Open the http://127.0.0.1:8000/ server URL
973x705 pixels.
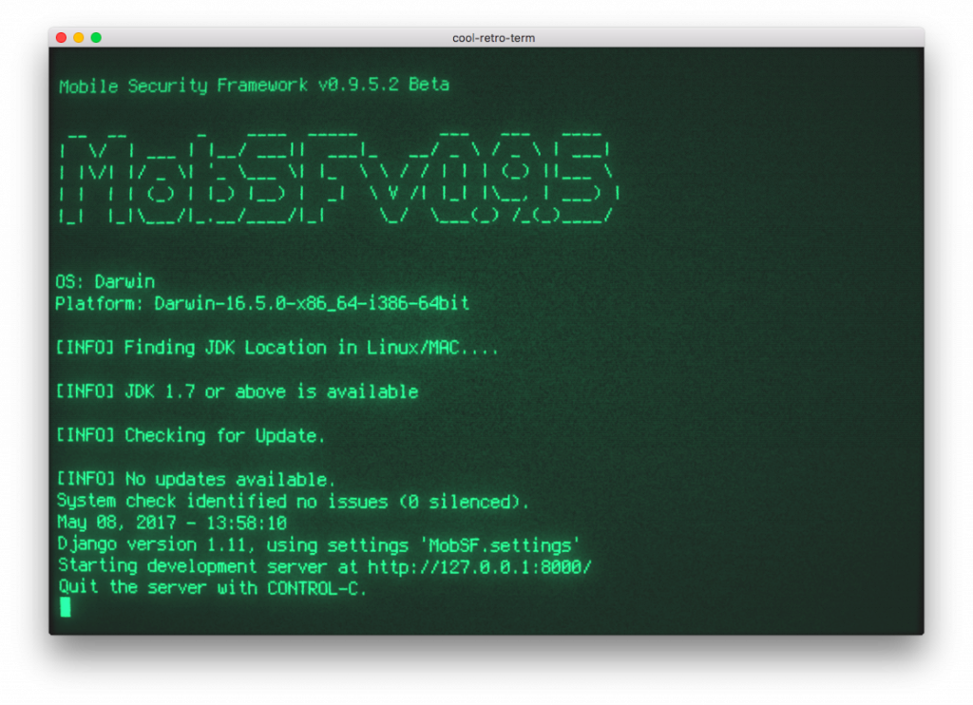coord(480,566)
